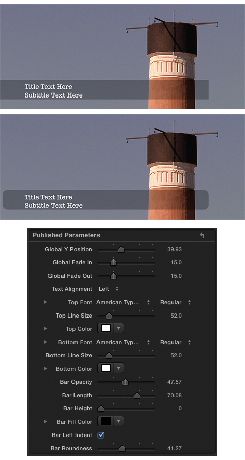
Task: Expand the Bar Fill Color disclosure triangle
Action: (x=45, y=421)
